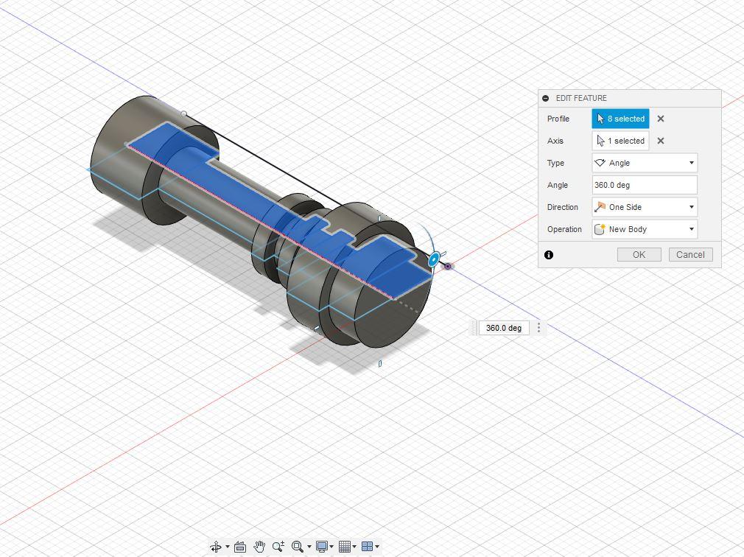Click the info icon in Edit Feature

549,255
